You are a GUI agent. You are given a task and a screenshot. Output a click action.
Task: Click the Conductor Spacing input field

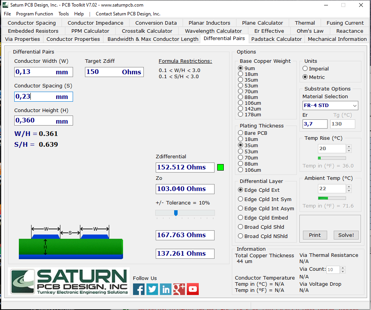coord(43,97)
